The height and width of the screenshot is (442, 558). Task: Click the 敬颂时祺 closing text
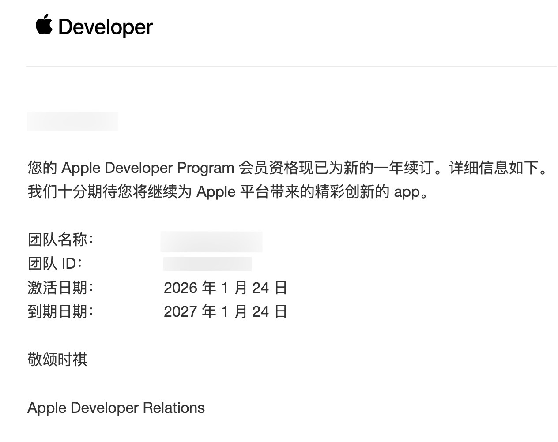(57, 360)
